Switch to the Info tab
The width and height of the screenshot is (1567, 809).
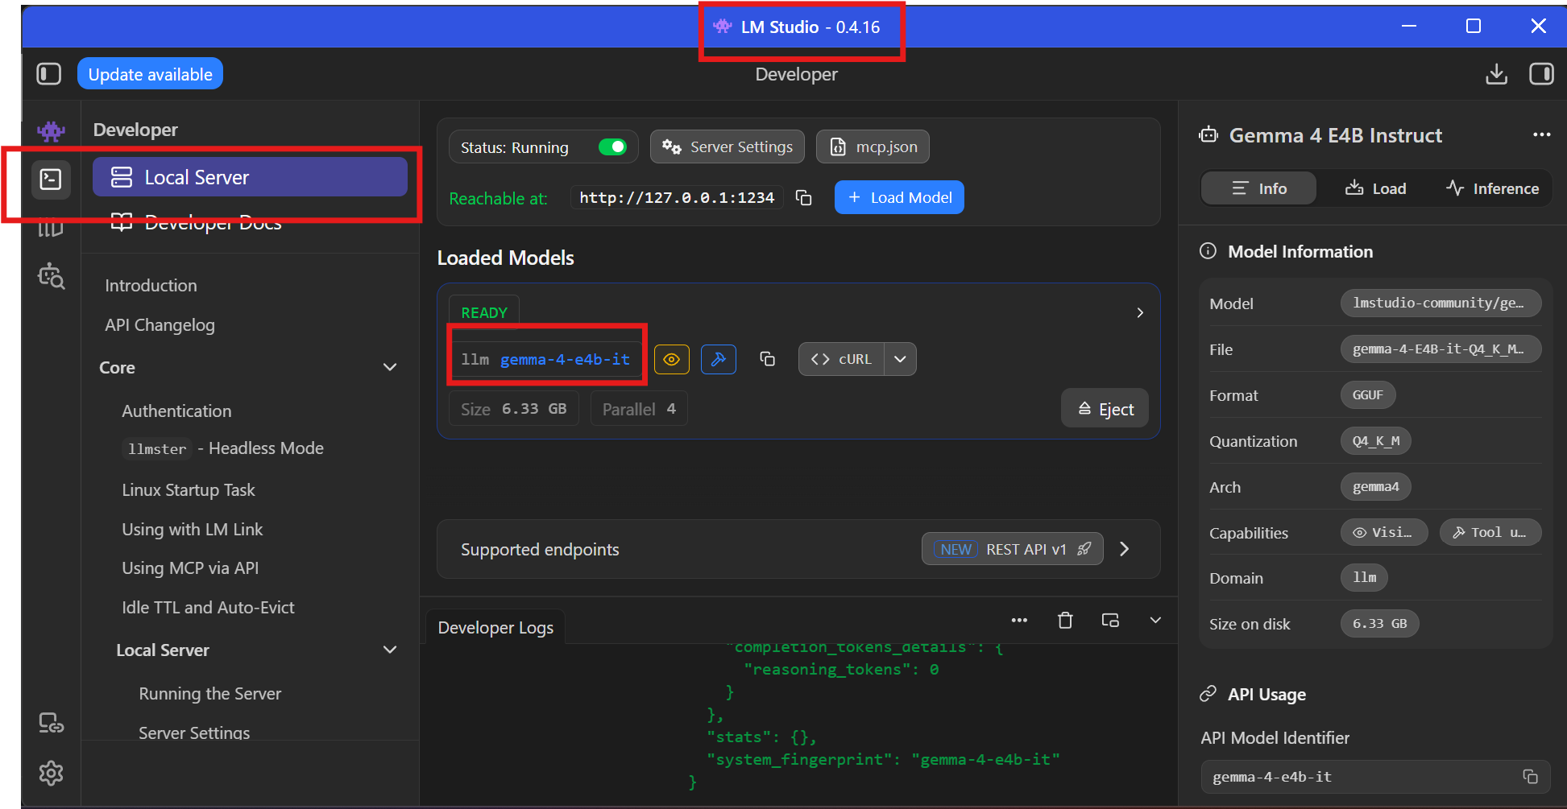pyautogui.click(x=1259, y=188)
